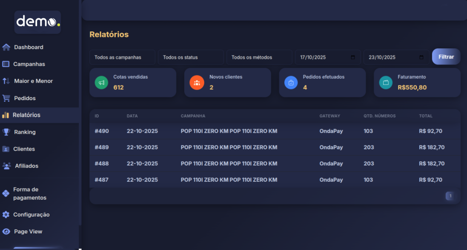The image size is (467, 250).
Task: Click the Dashboard home icon in sidebar
Action: [6, 47]
